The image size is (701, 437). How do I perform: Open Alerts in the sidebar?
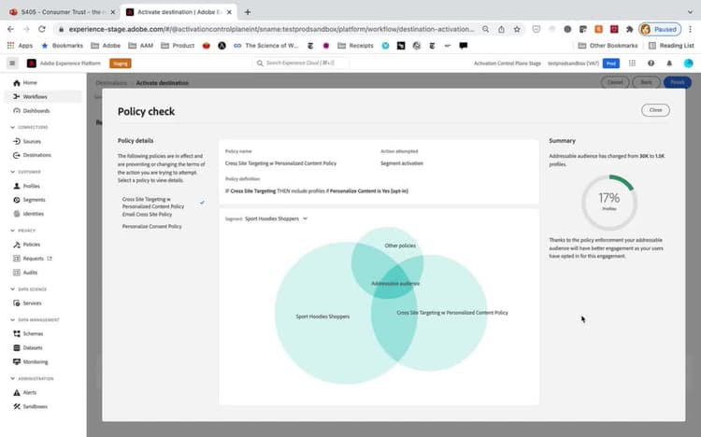coord(25,392)
